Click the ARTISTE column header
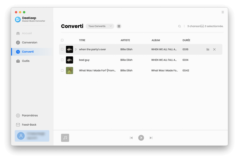 click(125, 40)
